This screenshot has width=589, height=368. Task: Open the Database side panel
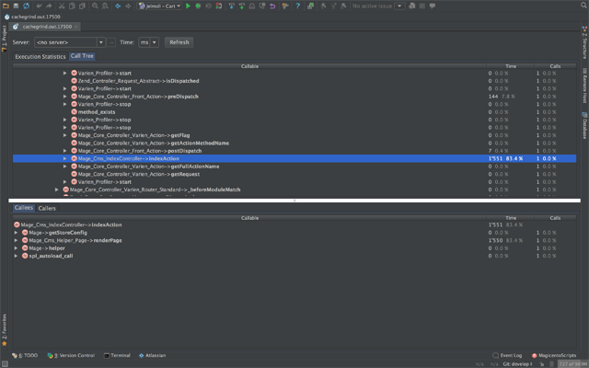584,125
